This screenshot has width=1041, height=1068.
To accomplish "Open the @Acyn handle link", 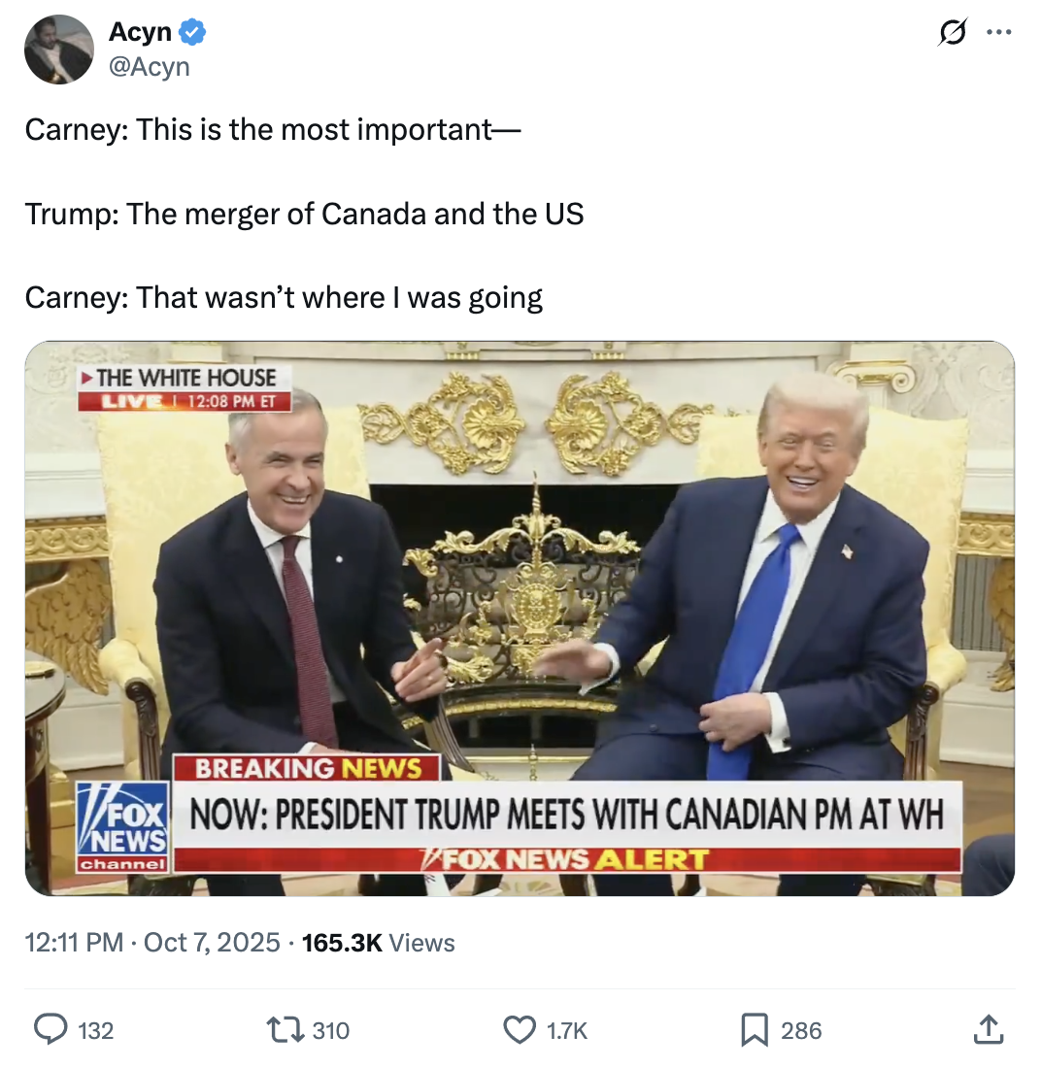I will (x=150, y=67).
